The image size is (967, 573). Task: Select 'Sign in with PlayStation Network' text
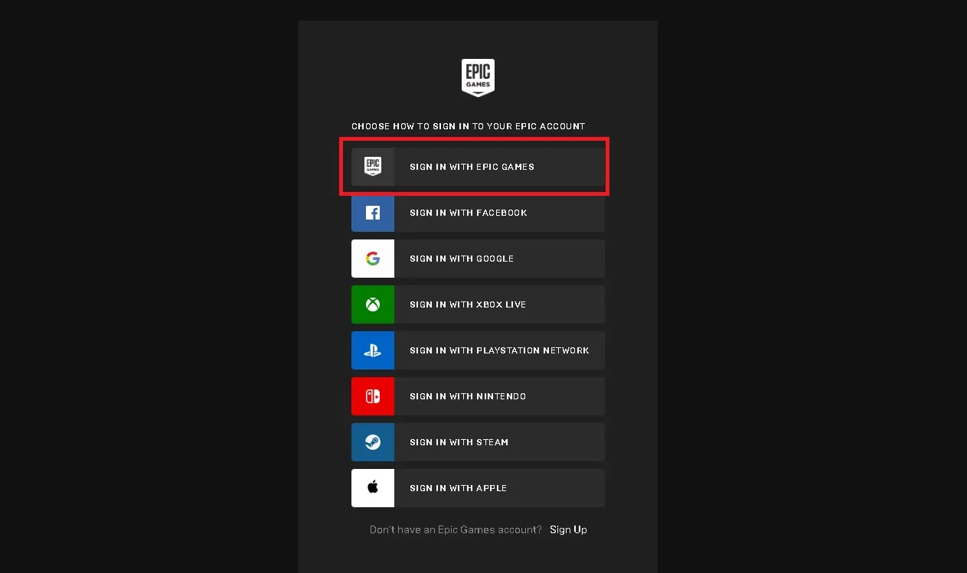499,350
